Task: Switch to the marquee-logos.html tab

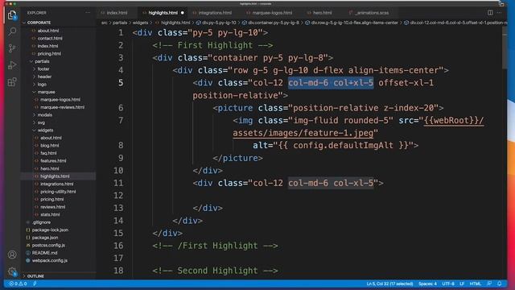Action: pyautogui.click(x=272, y=13)
